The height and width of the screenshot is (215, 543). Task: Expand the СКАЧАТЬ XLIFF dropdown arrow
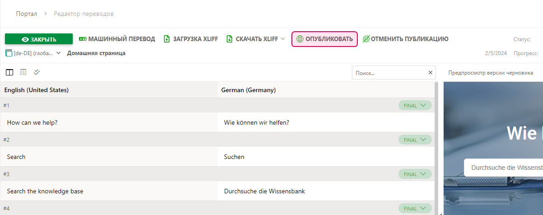click(283, 39)
